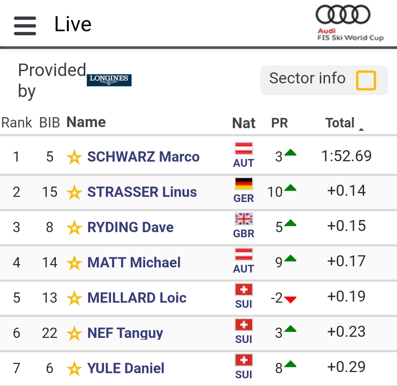Screen dimensions: 397x386
Task: Sort table by Name column header
Action: 86,122
